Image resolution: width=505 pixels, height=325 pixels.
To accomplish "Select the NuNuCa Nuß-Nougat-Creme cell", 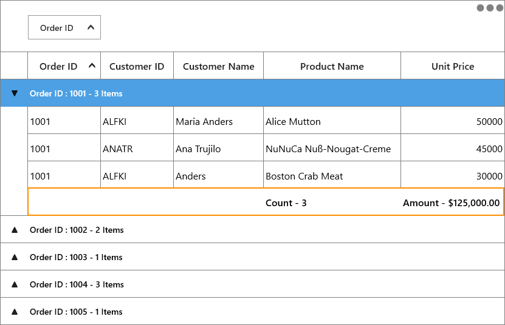I will pos(332,147).
